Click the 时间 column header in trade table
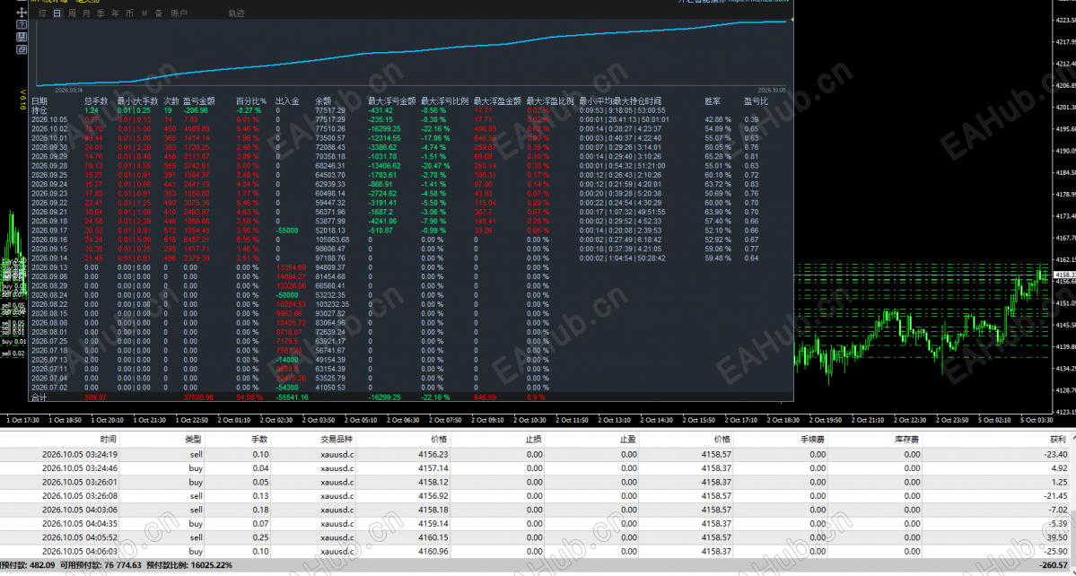 pos(108,439)
